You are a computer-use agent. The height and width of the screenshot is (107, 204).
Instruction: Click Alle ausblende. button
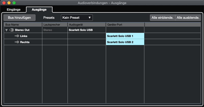pyautogui.click(x=188, y=17)
